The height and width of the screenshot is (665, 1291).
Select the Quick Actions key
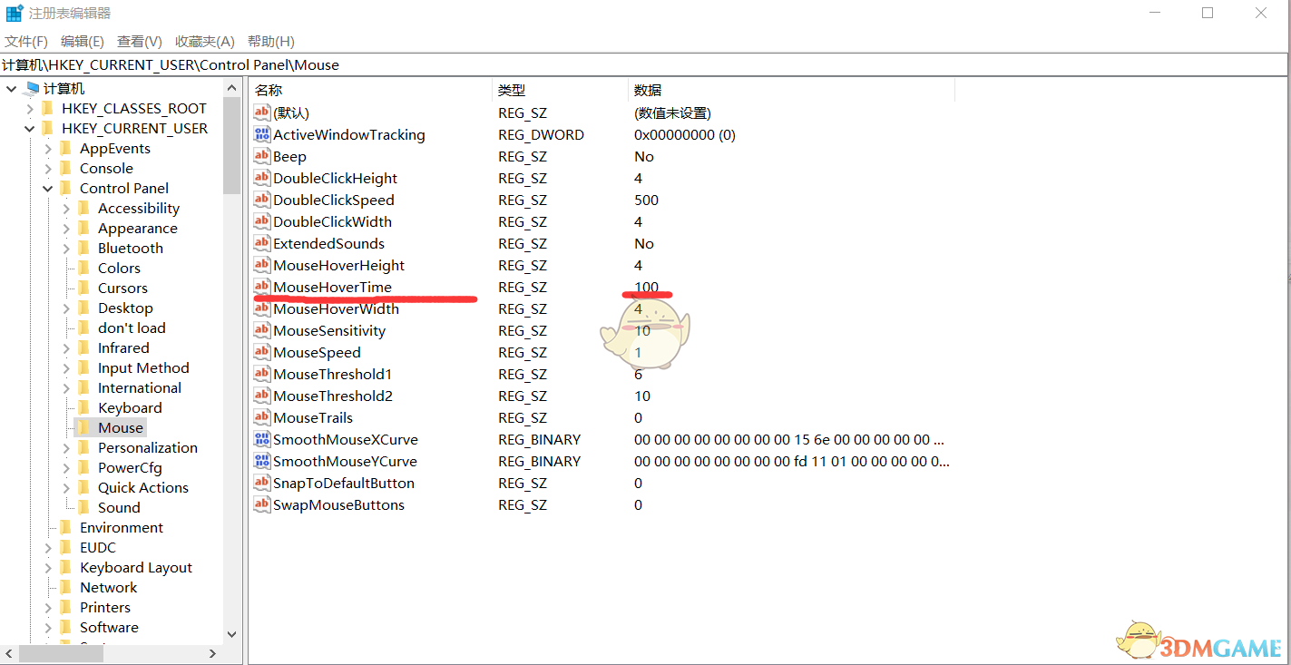(143, 487)
